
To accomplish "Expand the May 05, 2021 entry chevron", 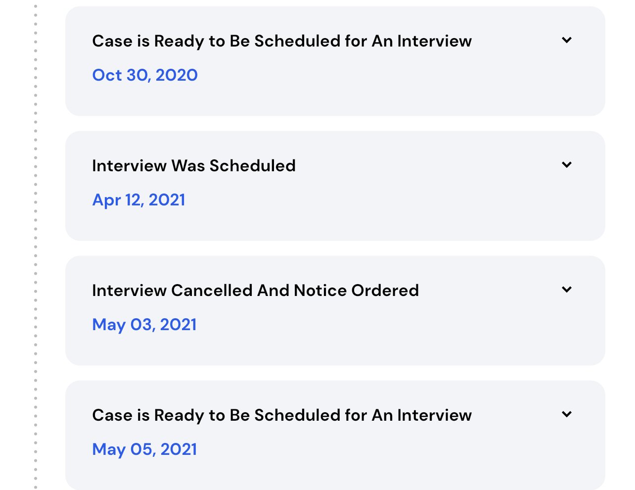I will (567, 414).
